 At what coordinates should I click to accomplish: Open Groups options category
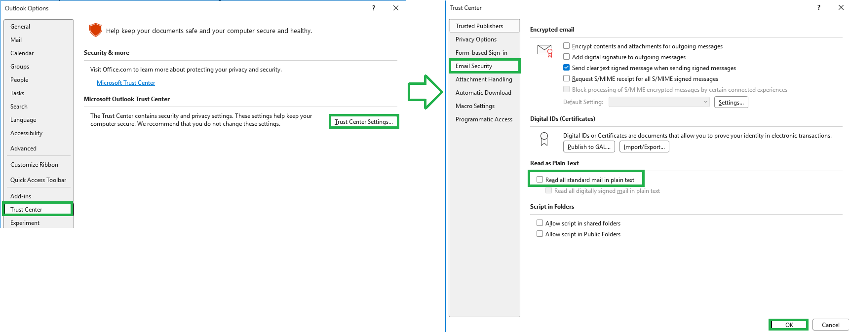coord(39,67)
